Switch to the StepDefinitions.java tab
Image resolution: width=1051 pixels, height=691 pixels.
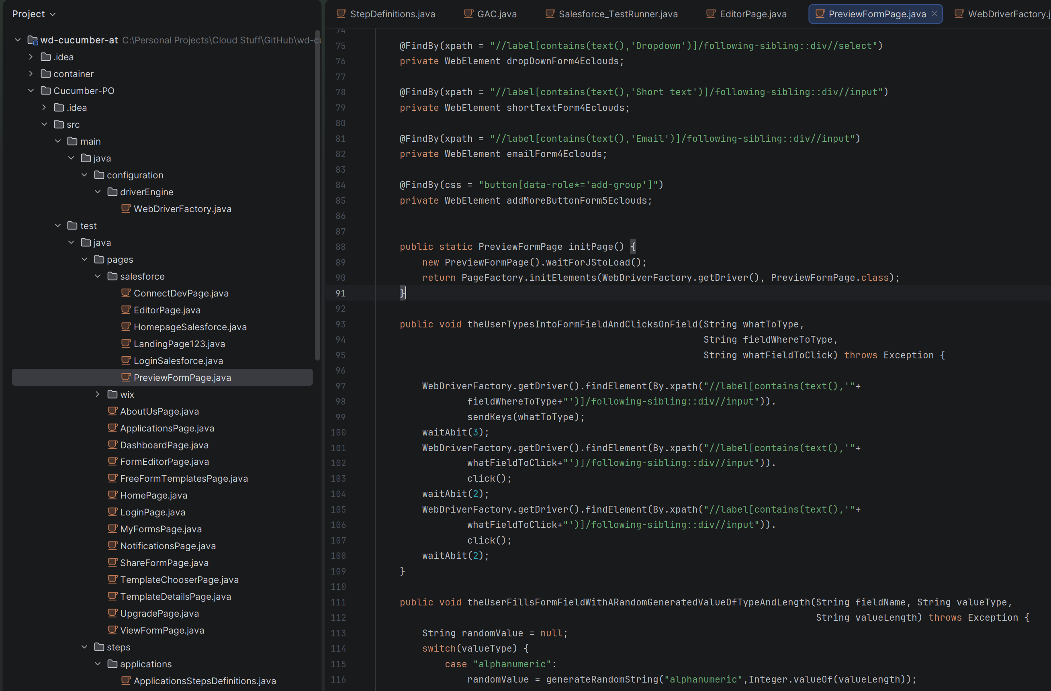point(386,14)
